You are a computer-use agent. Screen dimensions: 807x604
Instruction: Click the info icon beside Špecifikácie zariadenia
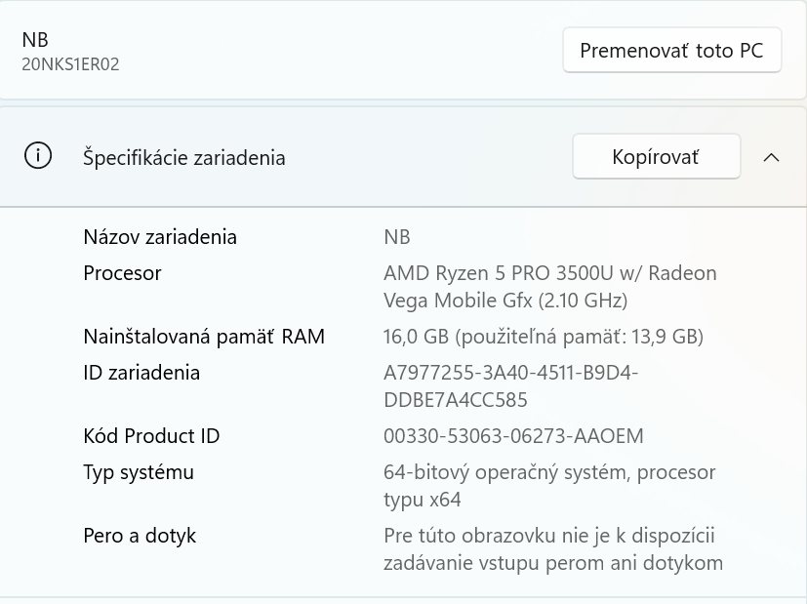coord(37,157)
